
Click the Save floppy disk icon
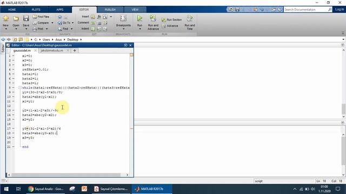tap(26, 18)
